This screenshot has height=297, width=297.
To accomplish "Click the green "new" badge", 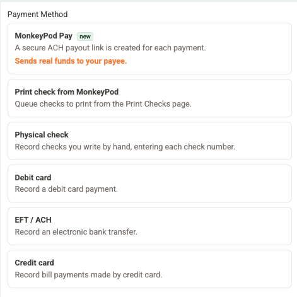I will coord(85,37).
